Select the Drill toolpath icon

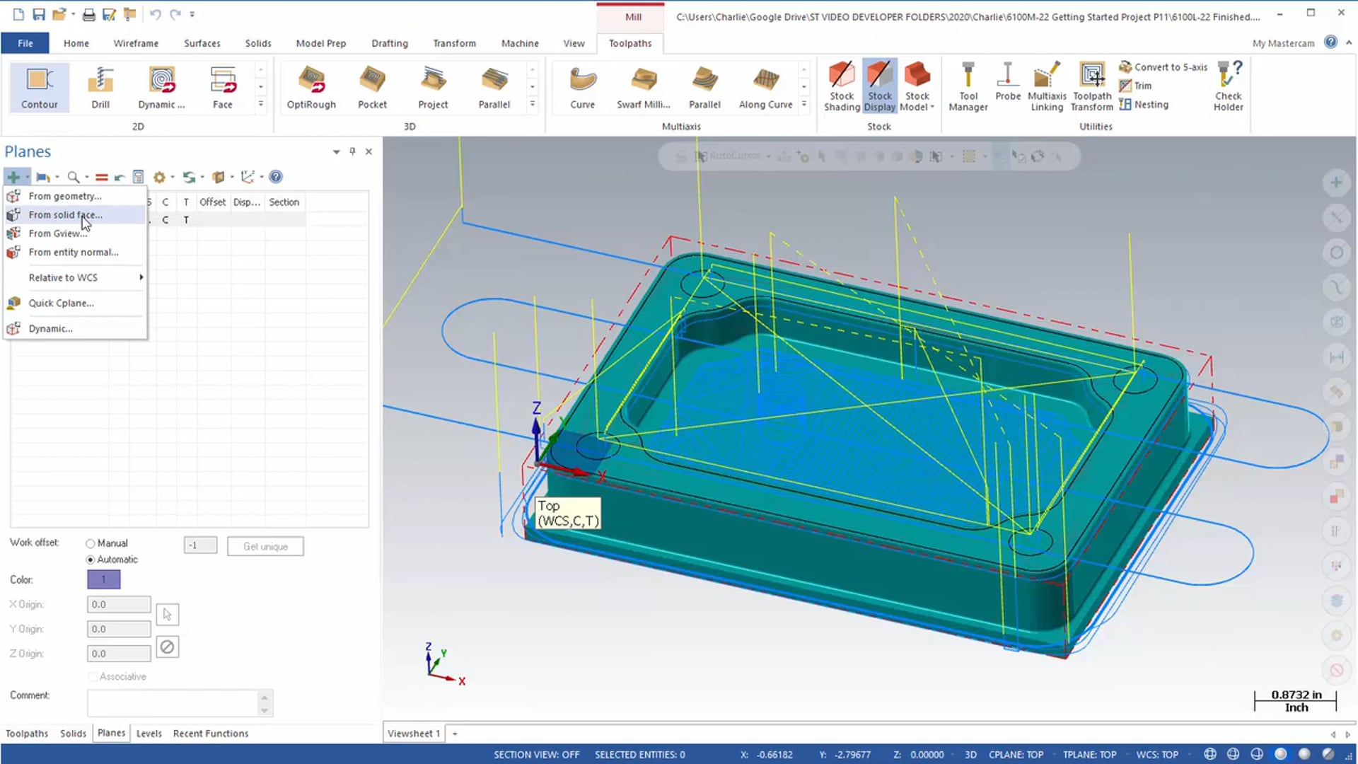pos(100,86)
